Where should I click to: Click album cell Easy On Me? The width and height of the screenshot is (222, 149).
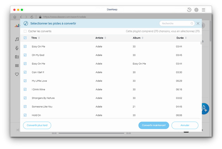pyautogui.click(x=139, y=64)
